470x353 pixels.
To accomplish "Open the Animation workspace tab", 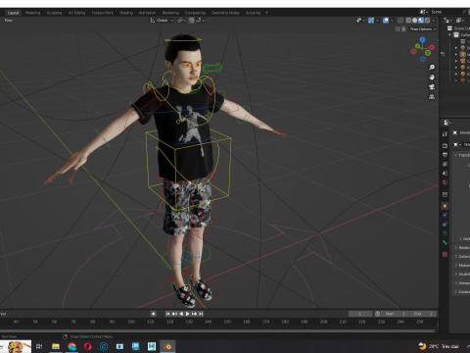I will (x=148, y=13).
